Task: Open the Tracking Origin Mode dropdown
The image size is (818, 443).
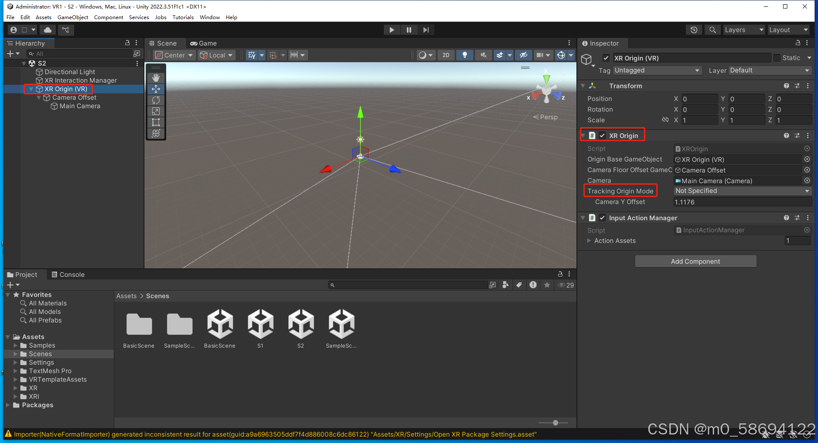Action: [x=742, y=191]
